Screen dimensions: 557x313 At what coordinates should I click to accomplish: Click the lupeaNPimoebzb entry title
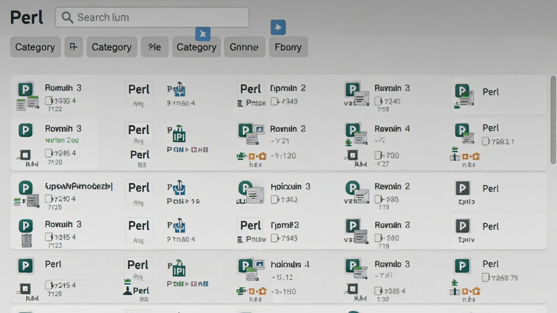tap(78, 186)
